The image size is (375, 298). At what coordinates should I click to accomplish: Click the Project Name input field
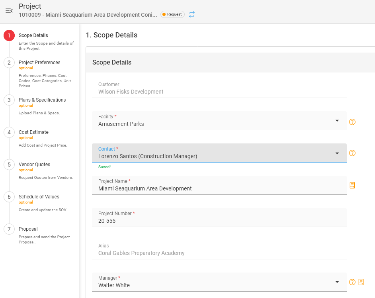click(219, 188)
